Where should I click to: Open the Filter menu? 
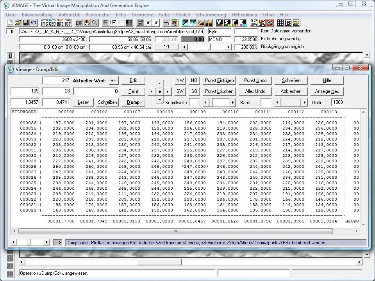(121, 14)
